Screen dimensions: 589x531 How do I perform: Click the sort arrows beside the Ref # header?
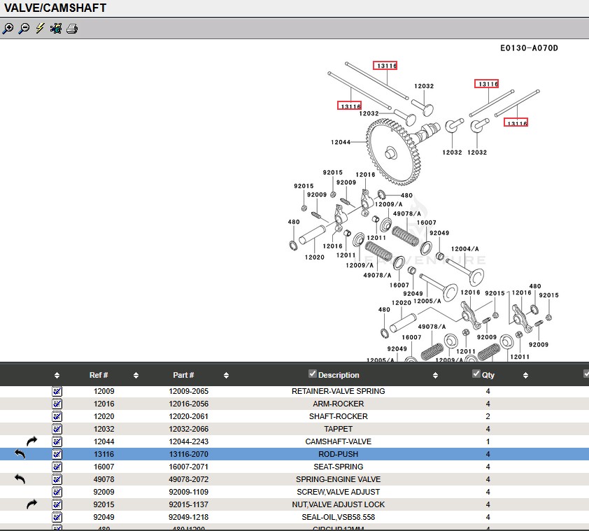point(136,376)
